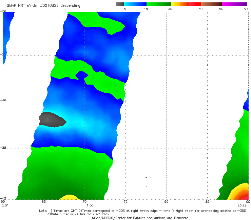This screenshot has width=251, height=220.
Task: Click the yellow-to-red segment of the color bar
Action: [x=186, y=4]
